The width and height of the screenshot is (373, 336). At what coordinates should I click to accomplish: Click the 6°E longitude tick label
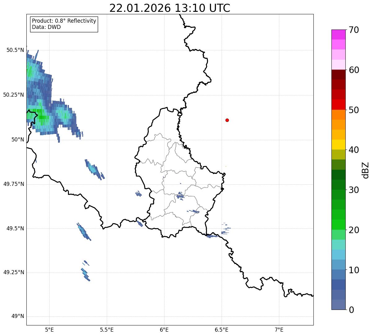(164, 330)
